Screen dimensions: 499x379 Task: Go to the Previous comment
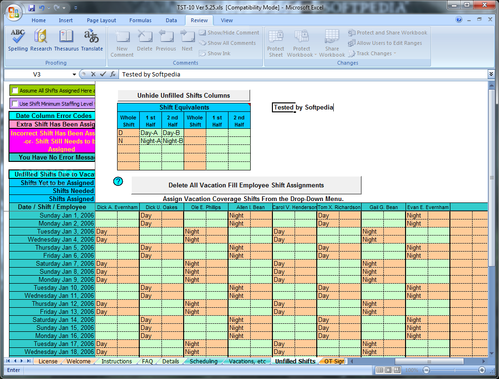pos(166,41)
